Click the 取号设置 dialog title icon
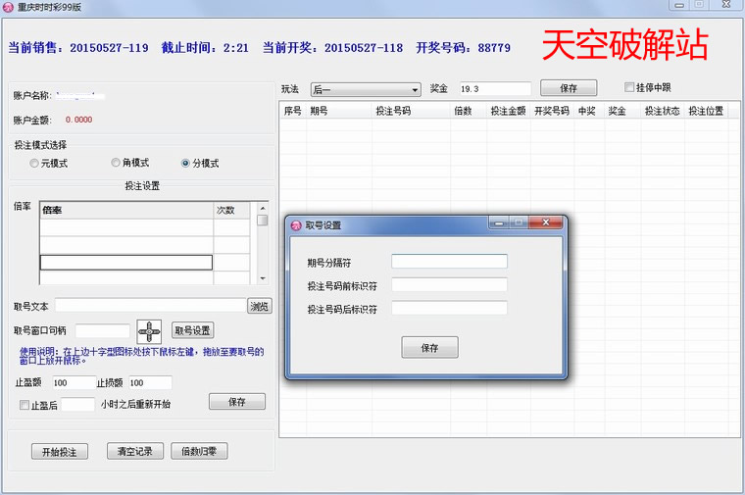The image size is (745, 495). coord(296,224)
